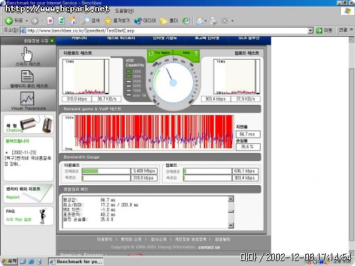
Task: Open the Back button history dropdown arrow
Action: (26, 21)
